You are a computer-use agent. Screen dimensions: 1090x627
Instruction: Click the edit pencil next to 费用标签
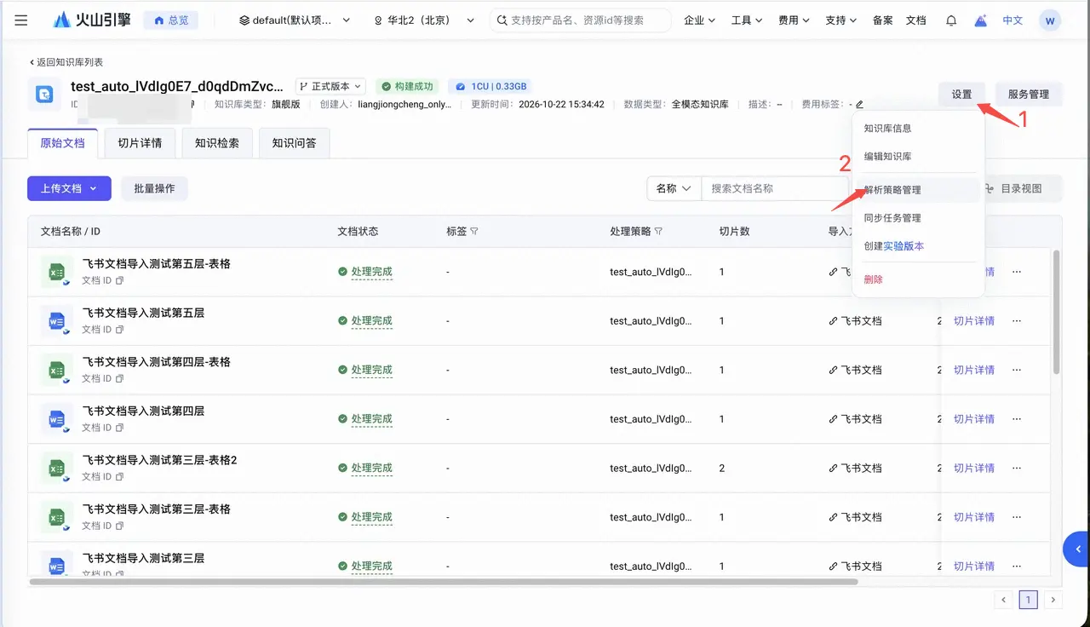coord(859,105)
